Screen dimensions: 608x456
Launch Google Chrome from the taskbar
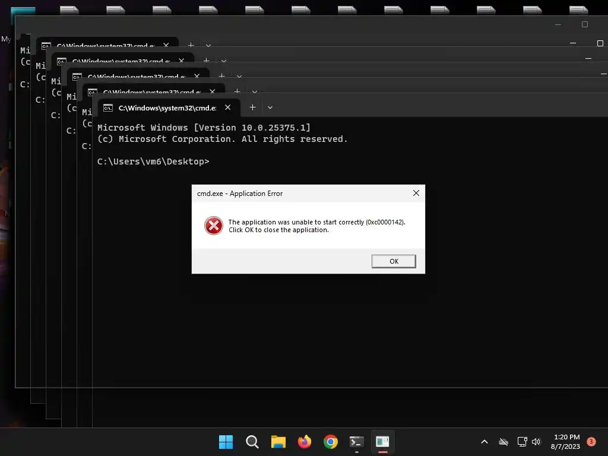click(x=330, y=442)
